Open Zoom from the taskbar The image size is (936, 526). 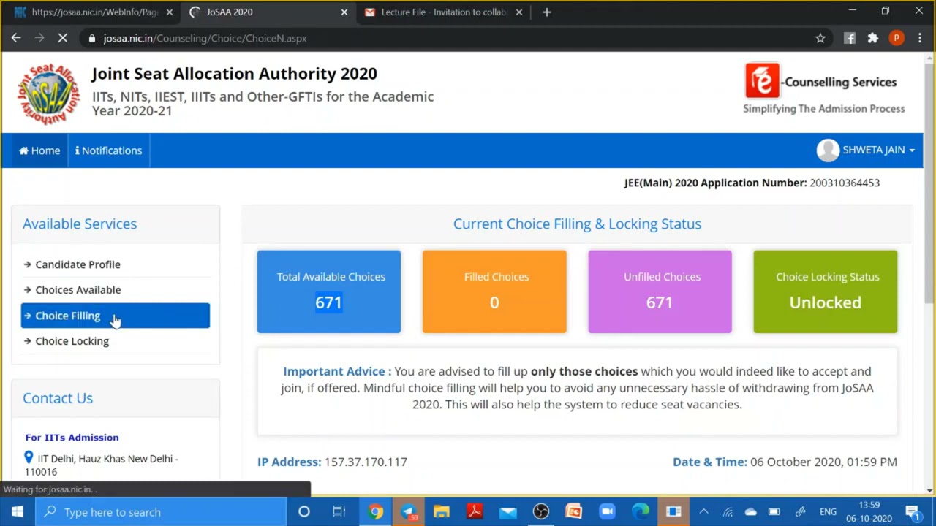click(x=607, y=512)
